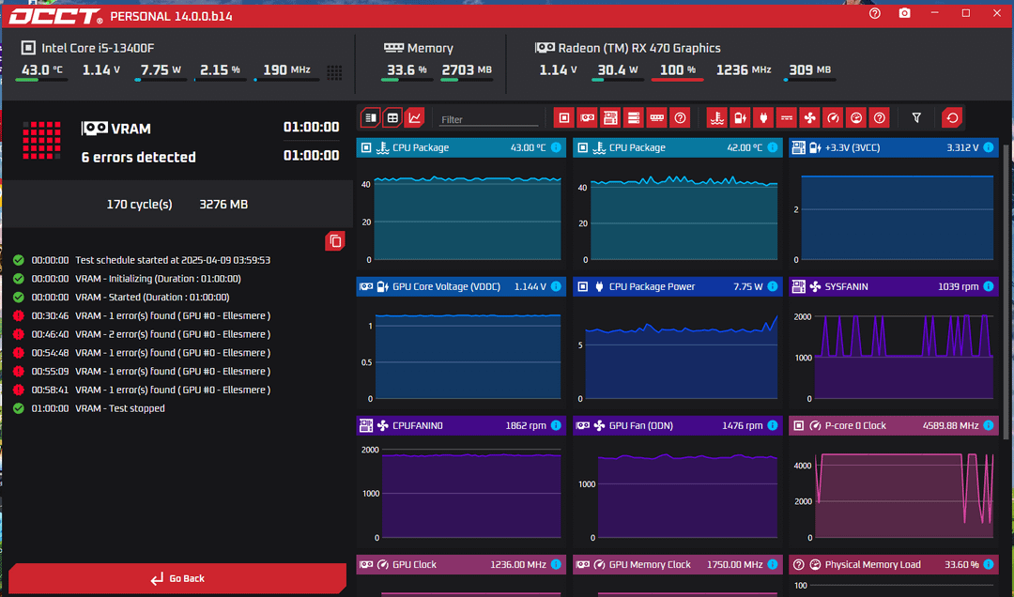
Task: Click the '6 errors detected' text
Action: 138,157
